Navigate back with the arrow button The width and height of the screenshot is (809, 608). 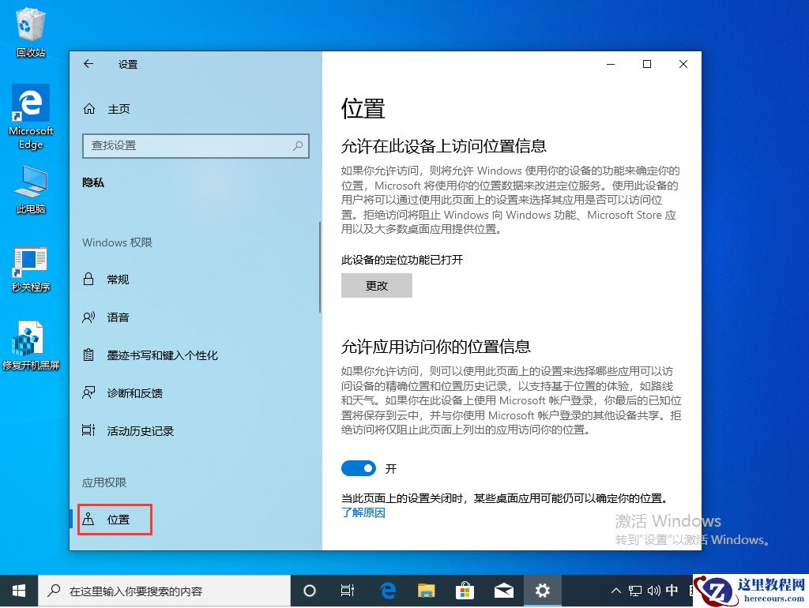coord(88,64)
